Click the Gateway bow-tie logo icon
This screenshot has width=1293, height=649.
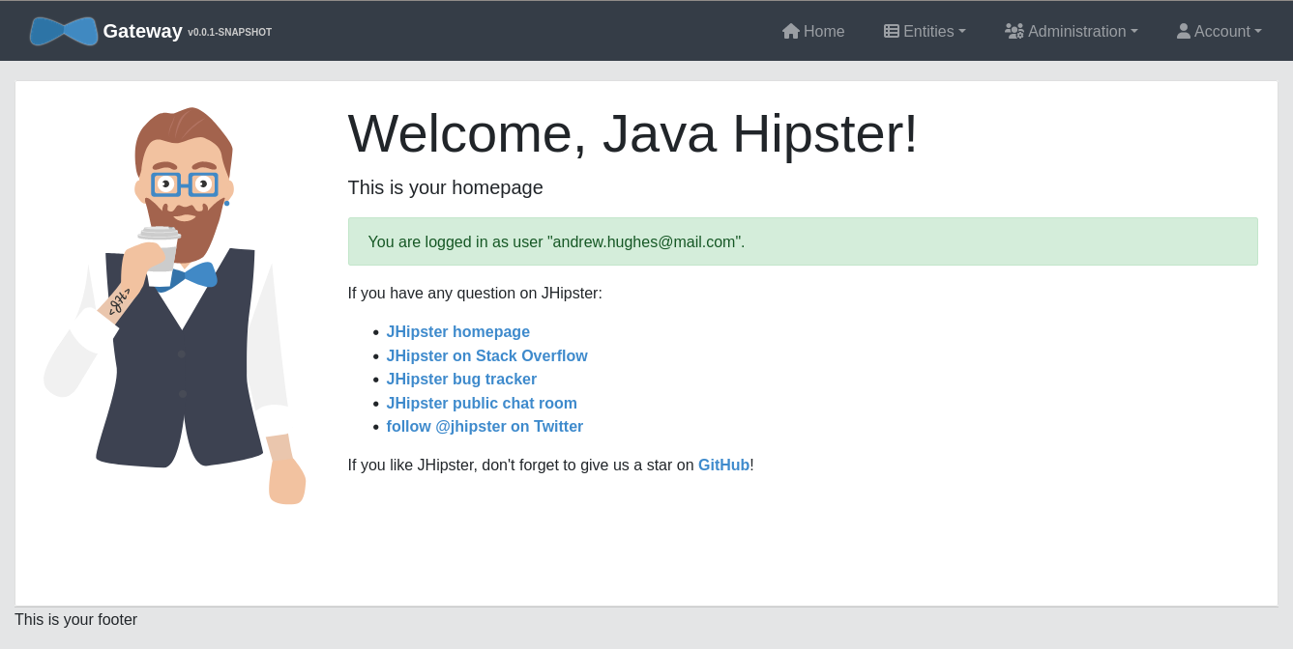tap(64, 31)
